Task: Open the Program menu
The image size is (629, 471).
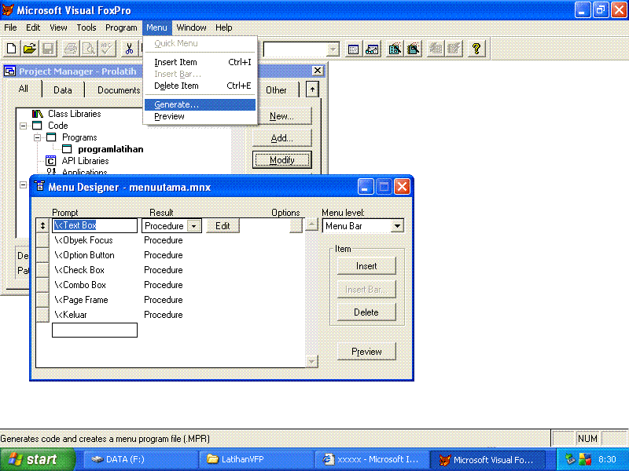Action: click(121, 27)
